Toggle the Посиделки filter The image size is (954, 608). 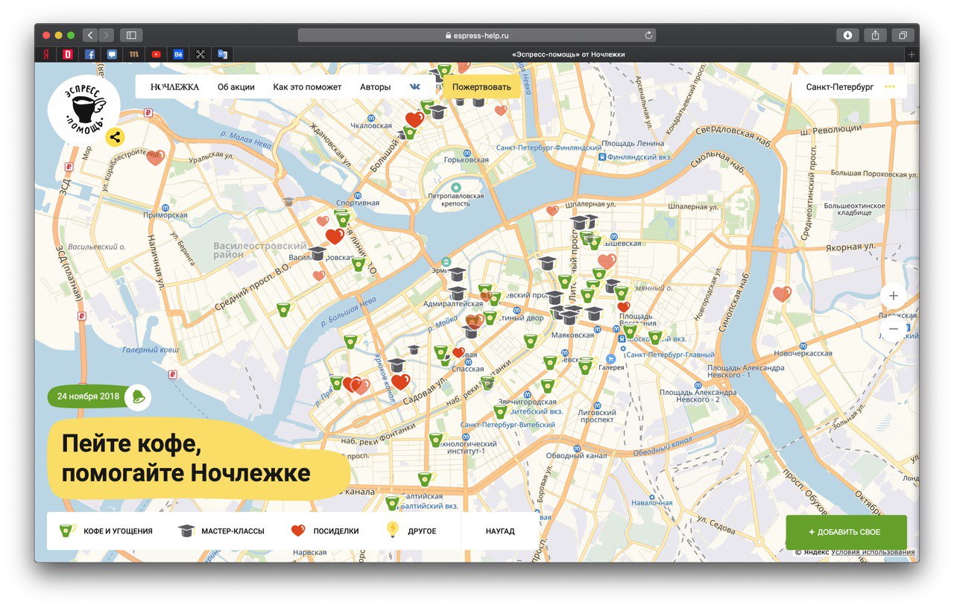click(x=324, y=531)
